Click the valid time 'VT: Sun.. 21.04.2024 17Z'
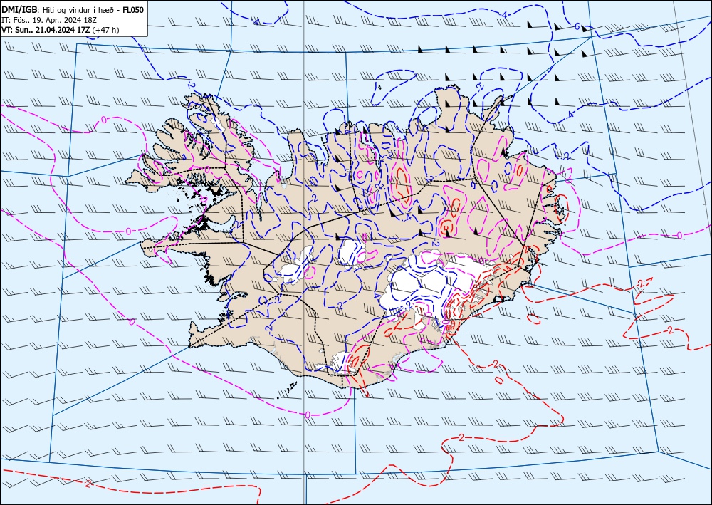 click(46, 30)
